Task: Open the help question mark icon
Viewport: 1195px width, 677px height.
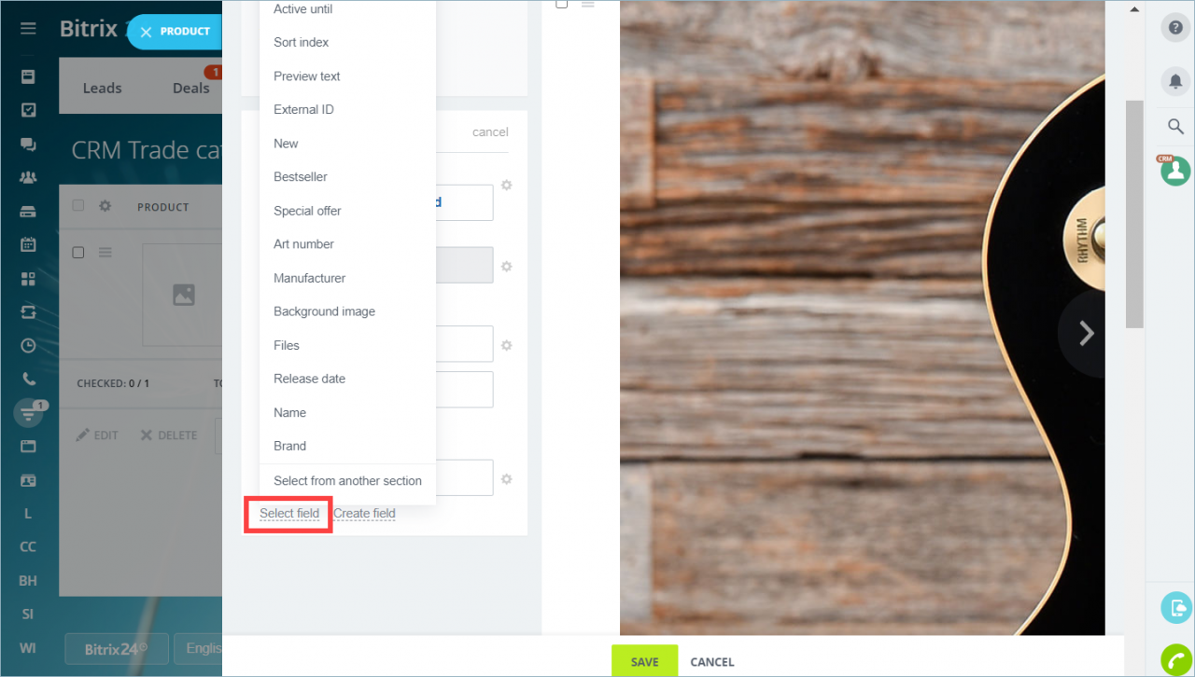Action: (x=1175, y=28)
